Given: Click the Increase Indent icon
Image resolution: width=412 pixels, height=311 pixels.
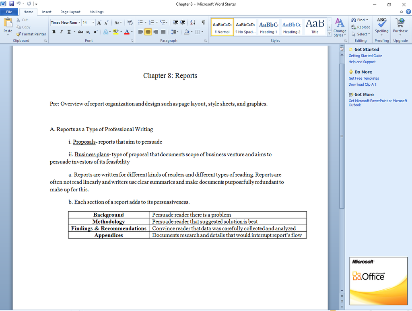Looking at the screenshot, I should (x=183, y=23).
